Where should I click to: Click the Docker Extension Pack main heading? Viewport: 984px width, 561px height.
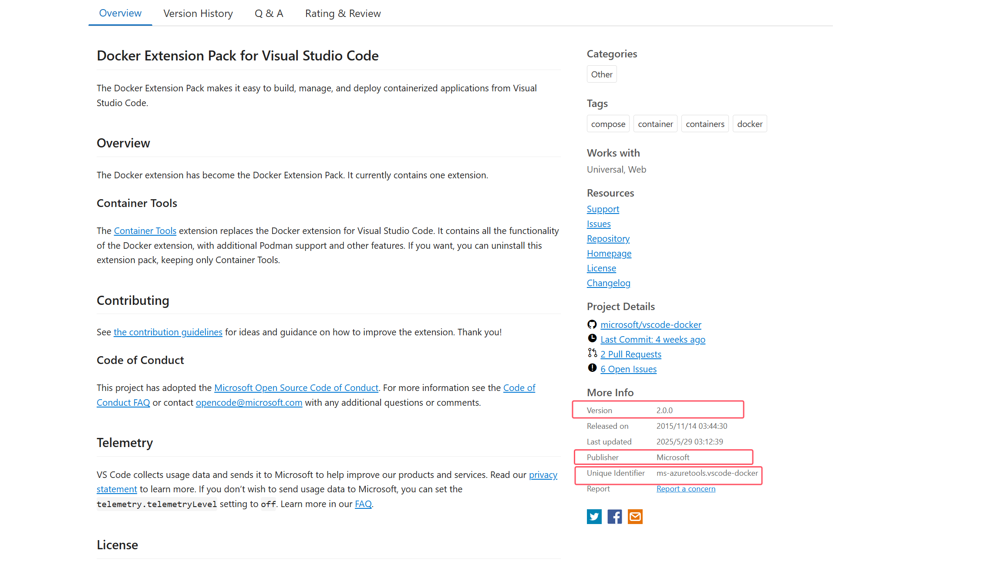238,56
